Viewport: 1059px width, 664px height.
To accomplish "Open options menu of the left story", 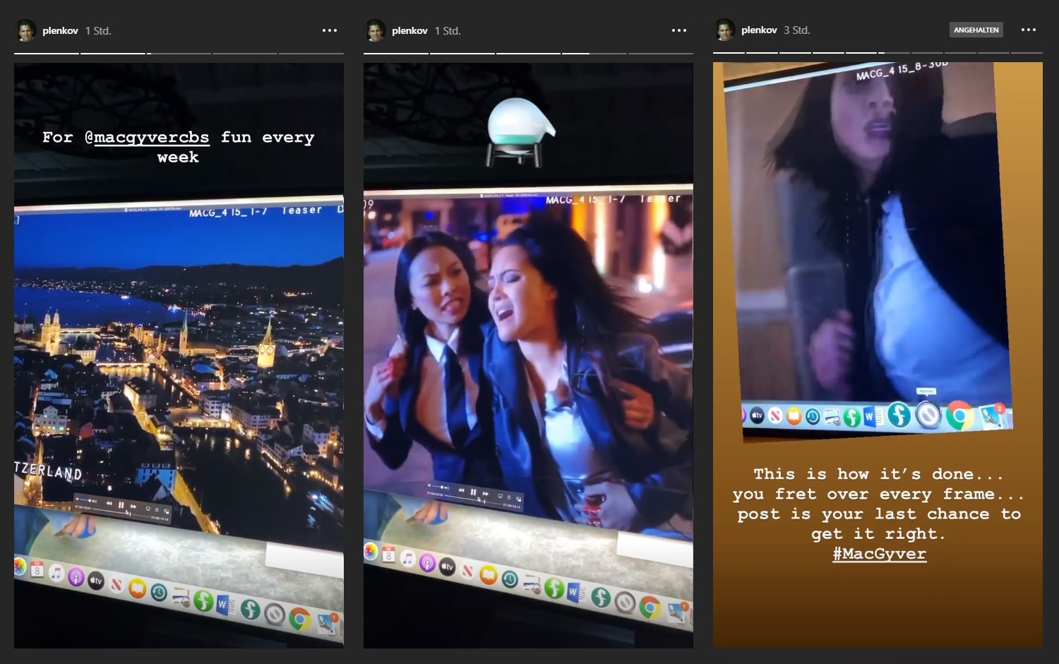I will (330, 30).
